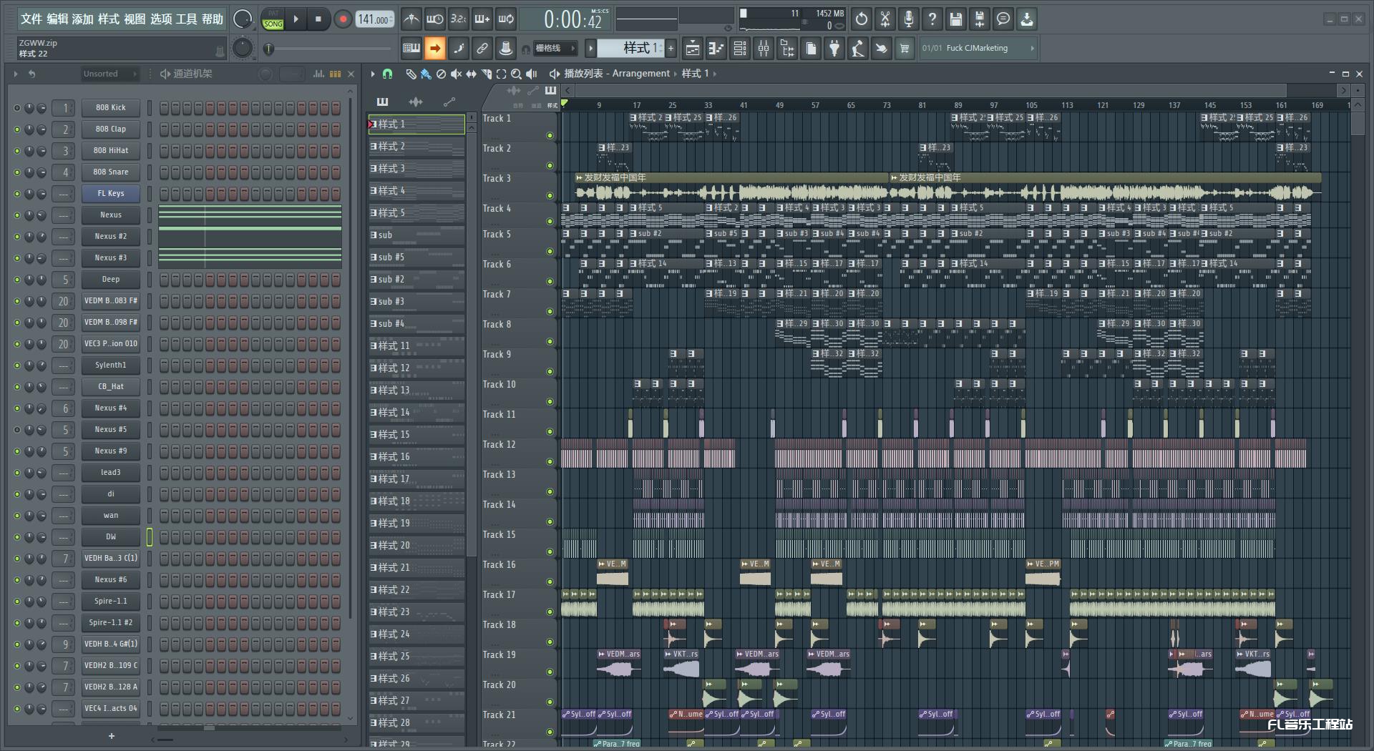Toggle typing keyboard to piano icon
The image size is (1374, 751).
(411, 48)
